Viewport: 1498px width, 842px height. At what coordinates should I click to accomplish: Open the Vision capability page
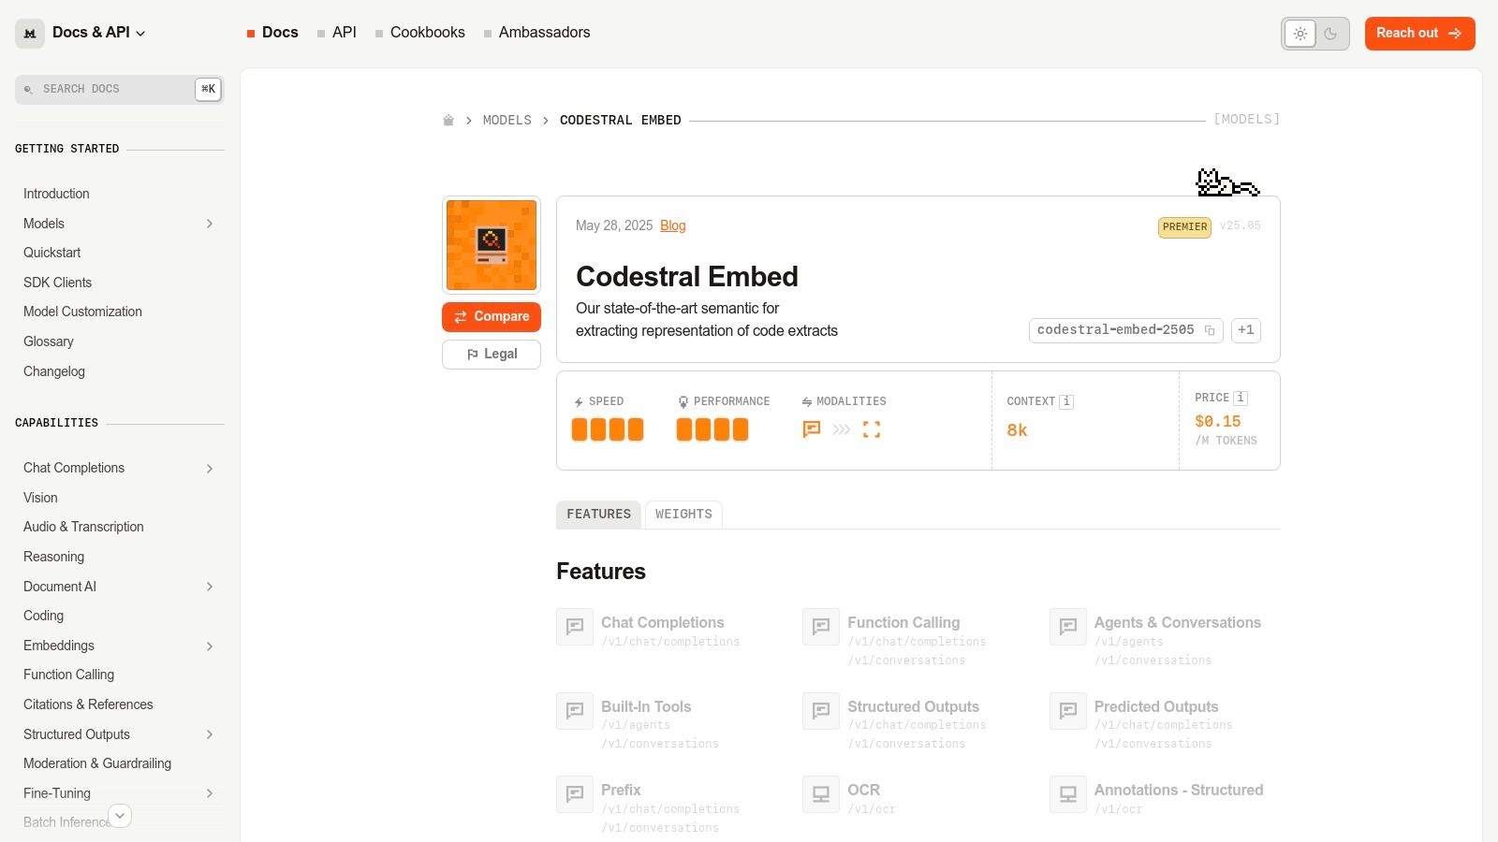click(40, 498)
